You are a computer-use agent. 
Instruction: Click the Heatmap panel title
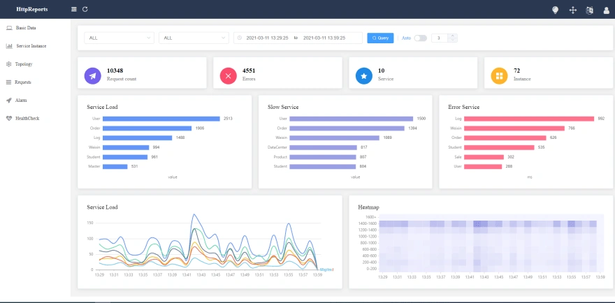pyautogui.click(x=369, y=207)
